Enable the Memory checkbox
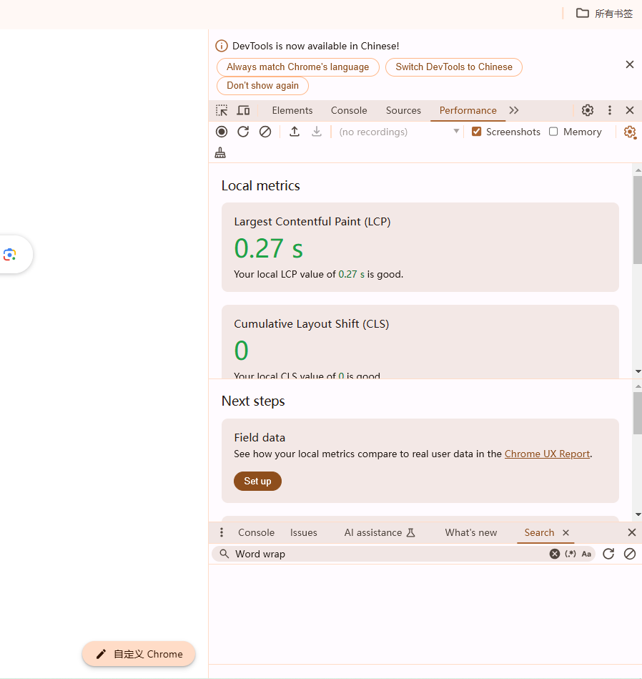 [x=553, y=132]
